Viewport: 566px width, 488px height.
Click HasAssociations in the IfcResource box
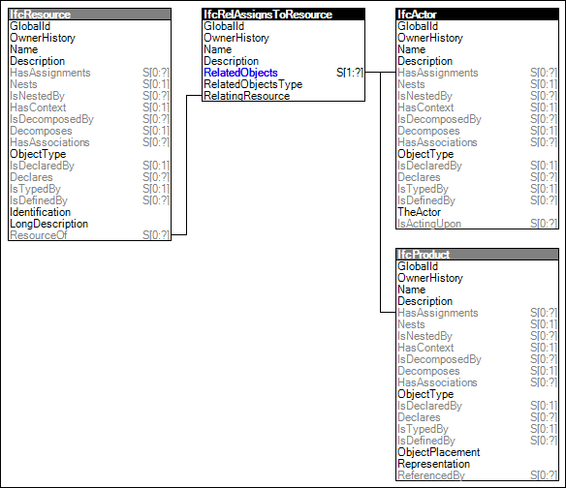coord(49,142)
